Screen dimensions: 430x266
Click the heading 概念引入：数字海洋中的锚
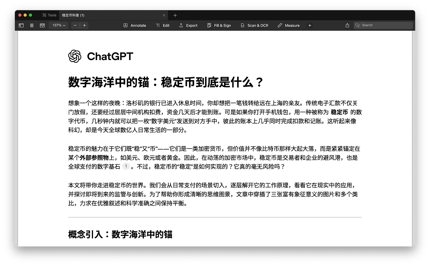120,234
